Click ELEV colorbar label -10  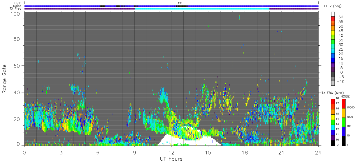tap(341, 82)
